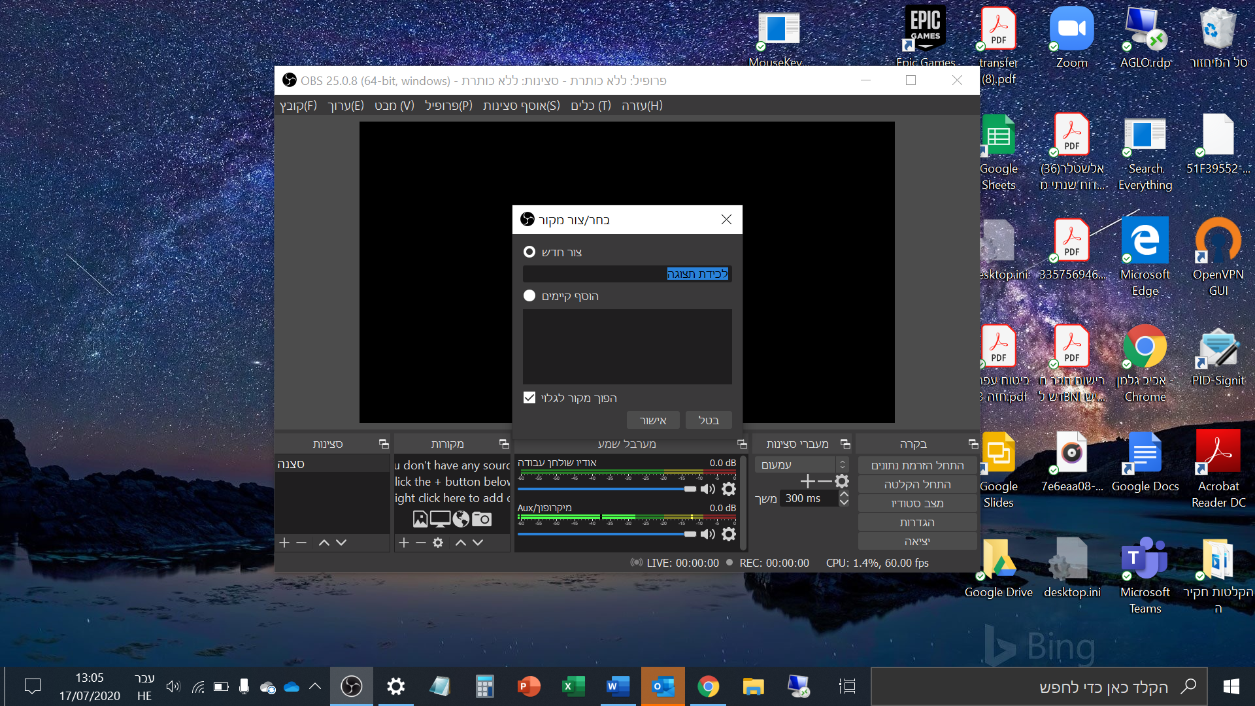The height and width of the screenshot is (706, 1255).
Task: Open the אוסף סצינות(S) Scene Collection menu
Action: click(521, 105)
